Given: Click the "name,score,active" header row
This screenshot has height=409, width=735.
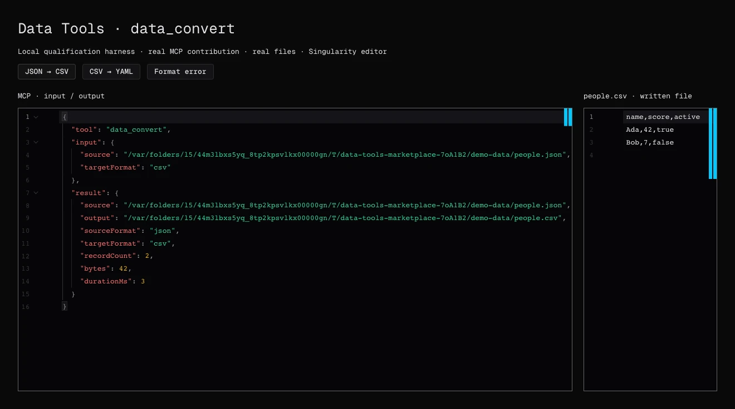Looking at the screenshot, I should (x=663, y=117).
